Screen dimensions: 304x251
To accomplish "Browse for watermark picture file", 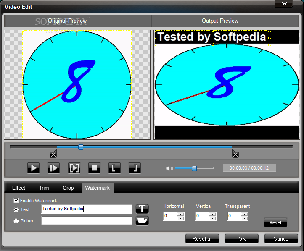I will (x=142, y=221).
